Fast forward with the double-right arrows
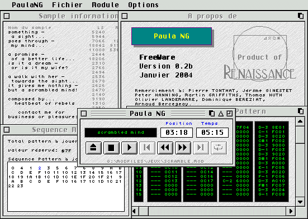The width and height of the screenshot is (308, 219). (183, 148)
